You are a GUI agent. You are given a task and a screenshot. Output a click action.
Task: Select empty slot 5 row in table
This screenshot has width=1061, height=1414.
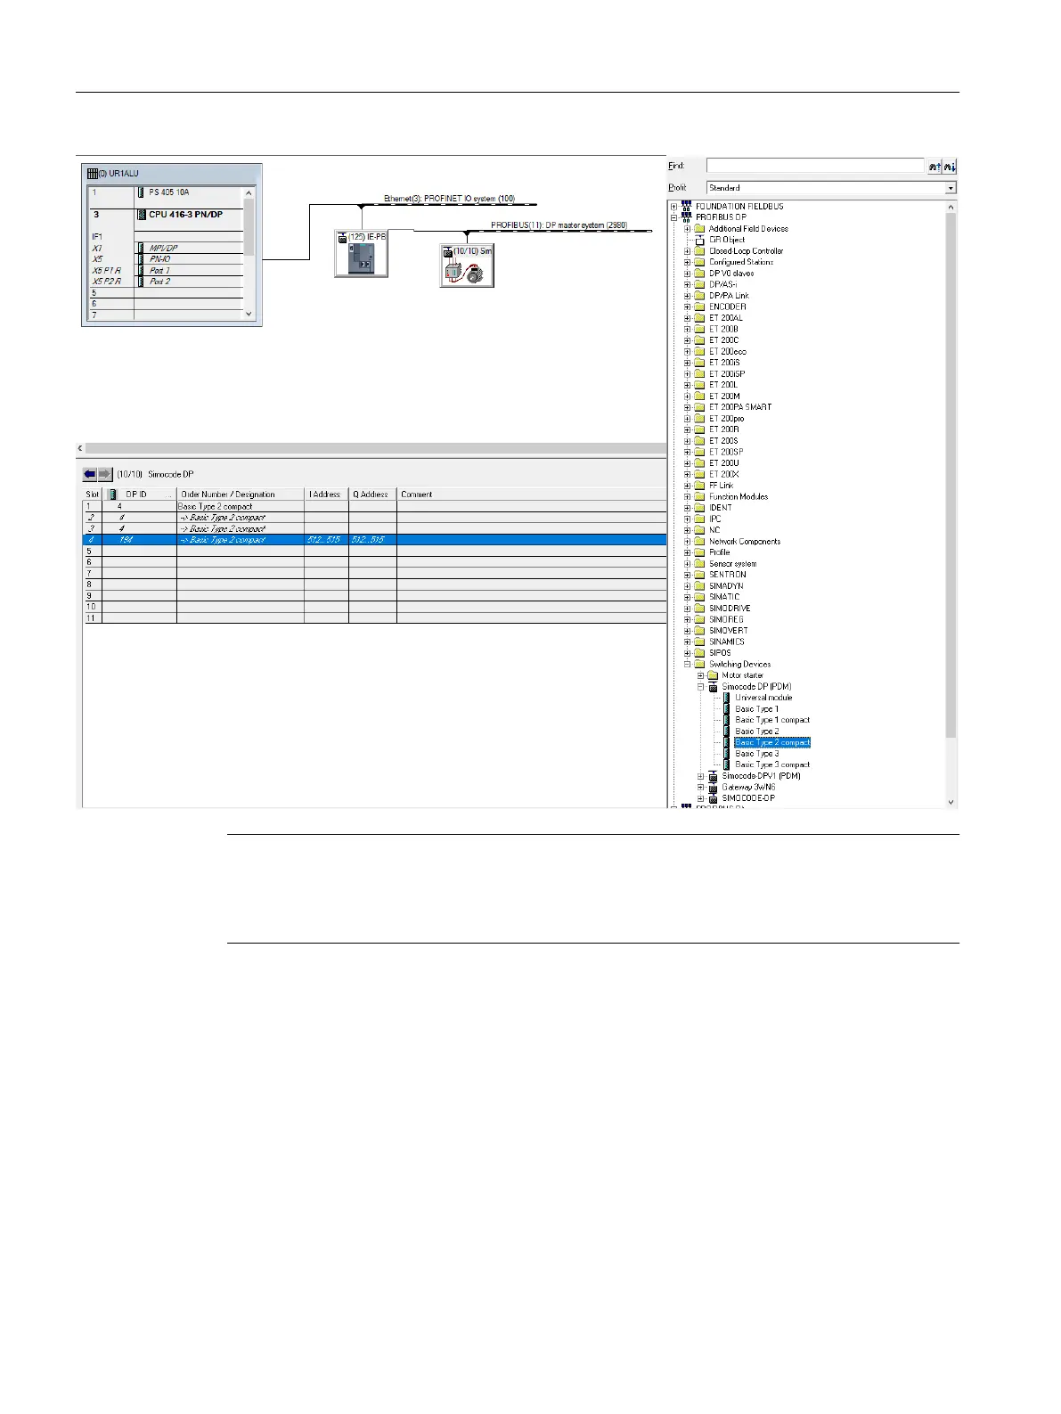coord(375,552)
